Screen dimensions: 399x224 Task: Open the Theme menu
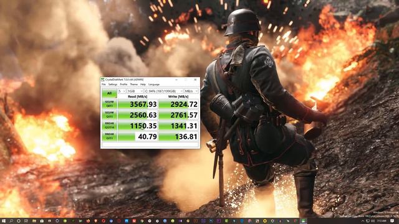[133, 85]
